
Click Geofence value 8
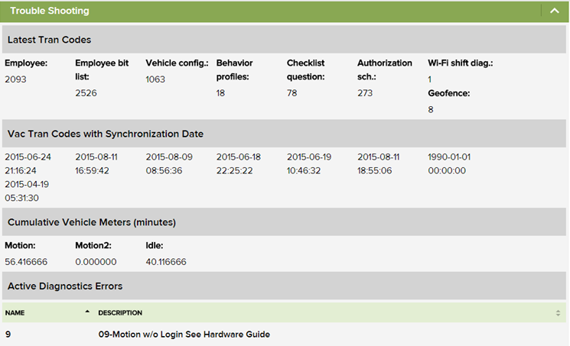(x=430, y=110)
